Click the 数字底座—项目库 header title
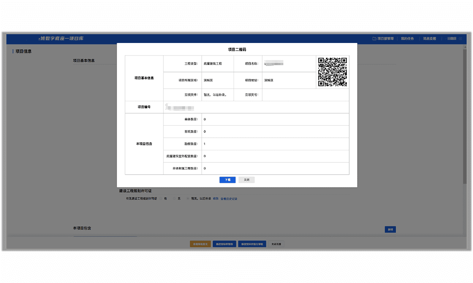 point(62,38)
